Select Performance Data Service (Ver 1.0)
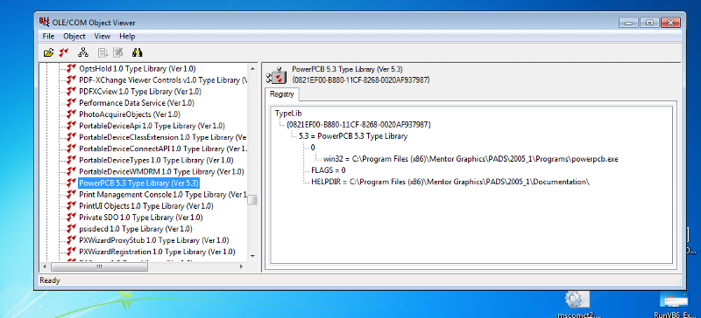Screen dimensions: 701x318 click(x=137, y=103)
